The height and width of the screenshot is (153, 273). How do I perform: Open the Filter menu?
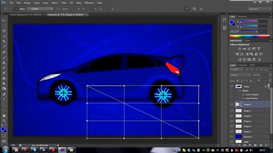(64, 3)
